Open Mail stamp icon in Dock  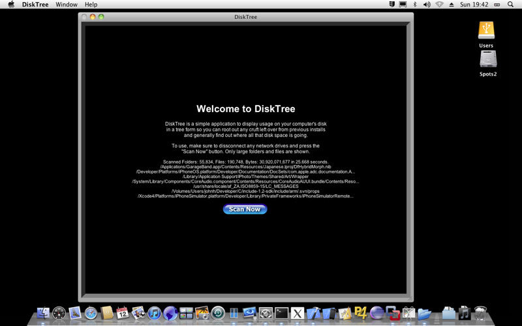[x=75, y=313]
